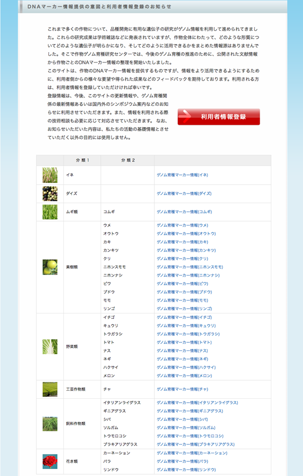Click the 分類1 column header
303x476 pixels.
pos(82,160)
